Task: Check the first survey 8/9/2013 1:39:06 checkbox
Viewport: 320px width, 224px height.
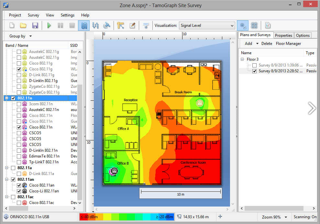Action: tap(254, 65)
